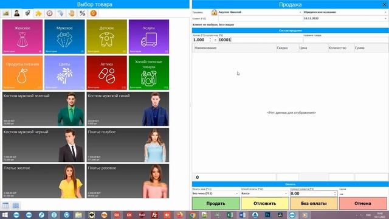This screenshot has height=219, width=389.
Task: Switch to the single-column list view icon
Action: pos(5,206)
